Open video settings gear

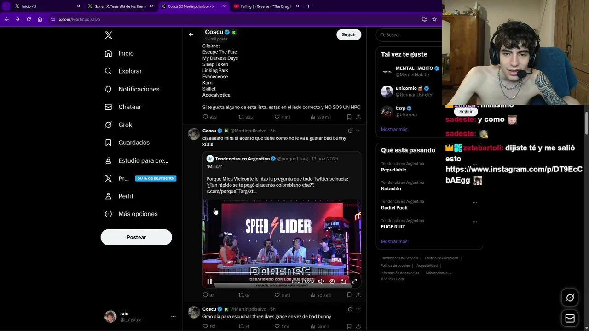(x=332, y=281)
